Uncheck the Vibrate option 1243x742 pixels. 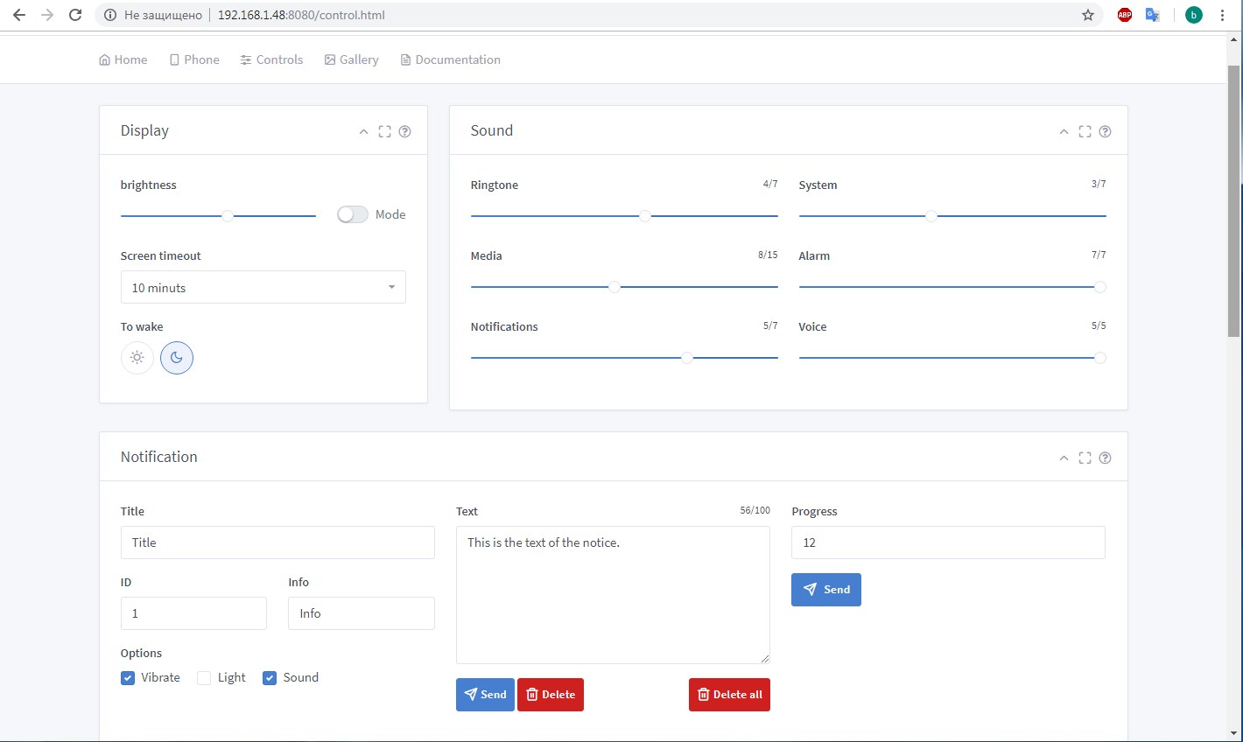[x=128, y=678]
